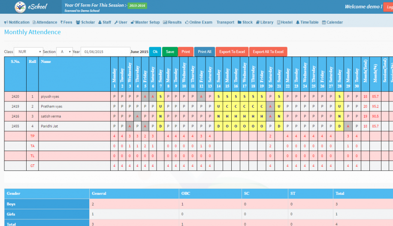Click the Online Exam thumbs-up icon
Viewport: 393px width, 226px height.
coord(187,22)
